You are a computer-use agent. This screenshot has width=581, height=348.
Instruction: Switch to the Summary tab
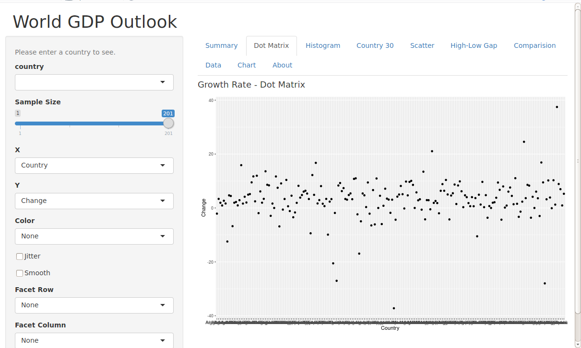[221, 46]
